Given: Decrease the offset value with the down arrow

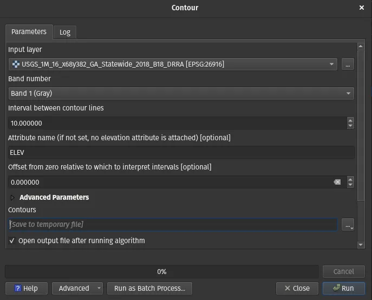Looking at the screenshot, I should 350,185.
